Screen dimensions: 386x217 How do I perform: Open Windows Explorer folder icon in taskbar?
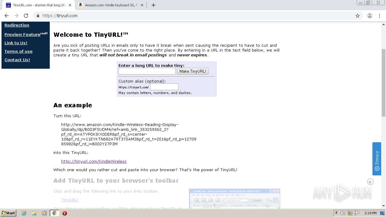[x=34, y=213]
